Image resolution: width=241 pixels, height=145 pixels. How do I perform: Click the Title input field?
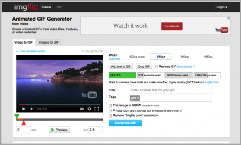click(171, 90)
